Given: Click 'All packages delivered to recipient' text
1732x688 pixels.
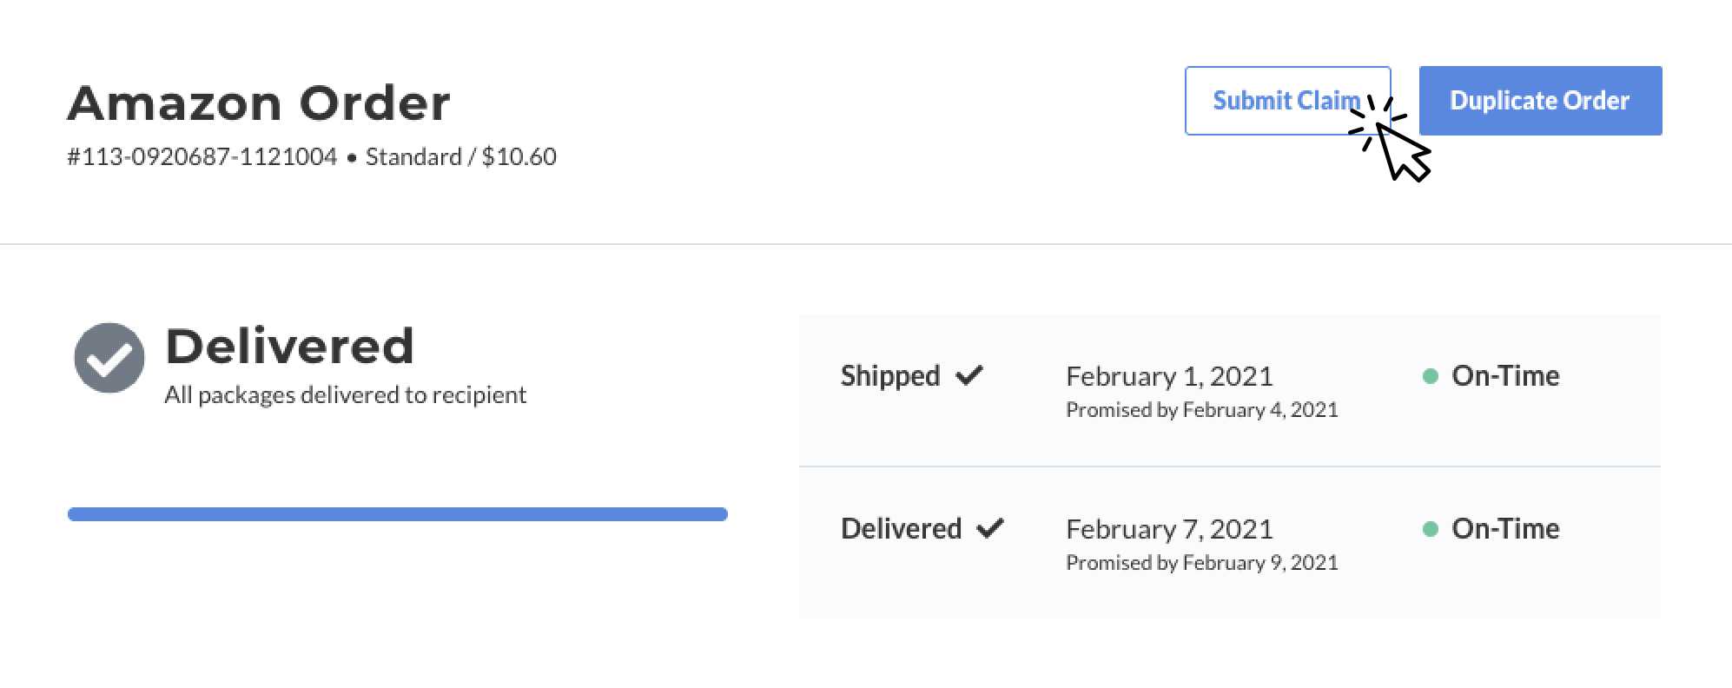Looking at the screenshot, I should [346, 395].
